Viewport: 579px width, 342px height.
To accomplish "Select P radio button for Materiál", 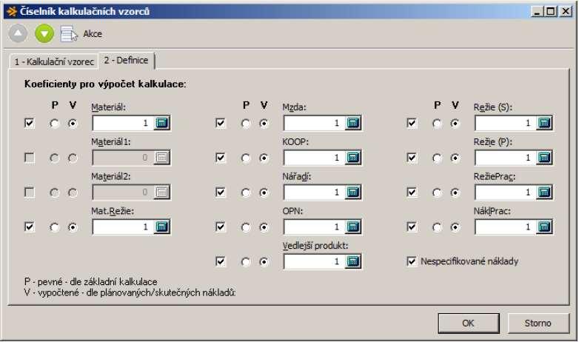I will click(x=54, y=124).
